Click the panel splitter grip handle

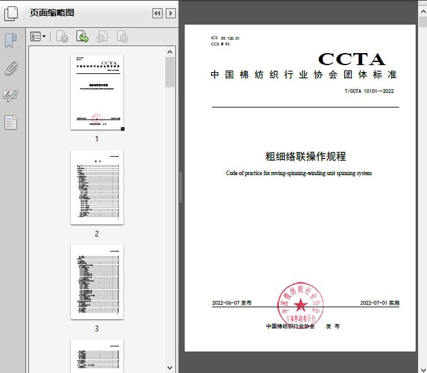[180, 188]
